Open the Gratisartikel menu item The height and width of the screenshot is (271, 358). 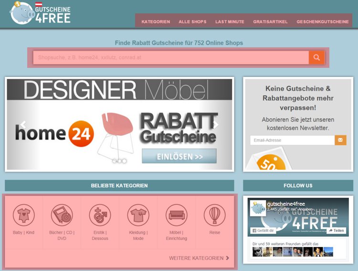(270, 22)
